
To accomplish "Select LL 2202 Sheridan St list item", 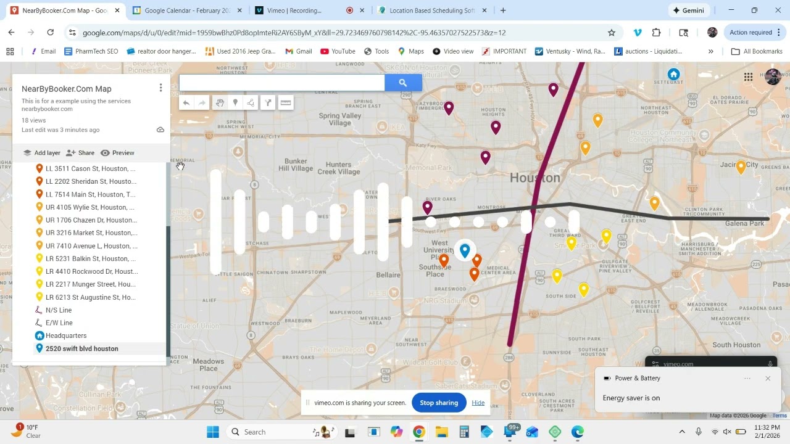I will click(x=91, y=181).
